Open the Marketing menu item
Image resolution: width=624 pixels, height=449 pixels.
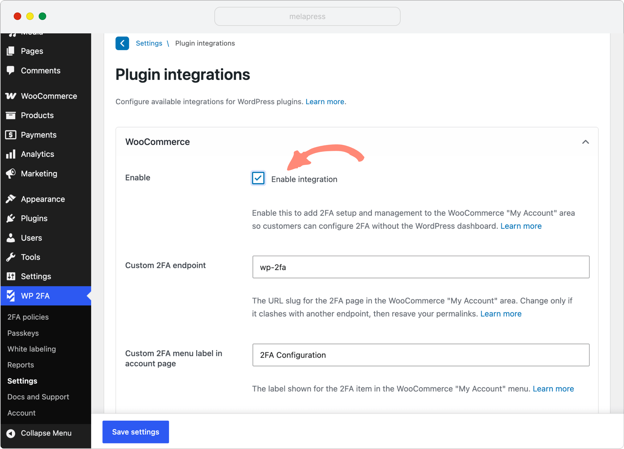point(46,173)
